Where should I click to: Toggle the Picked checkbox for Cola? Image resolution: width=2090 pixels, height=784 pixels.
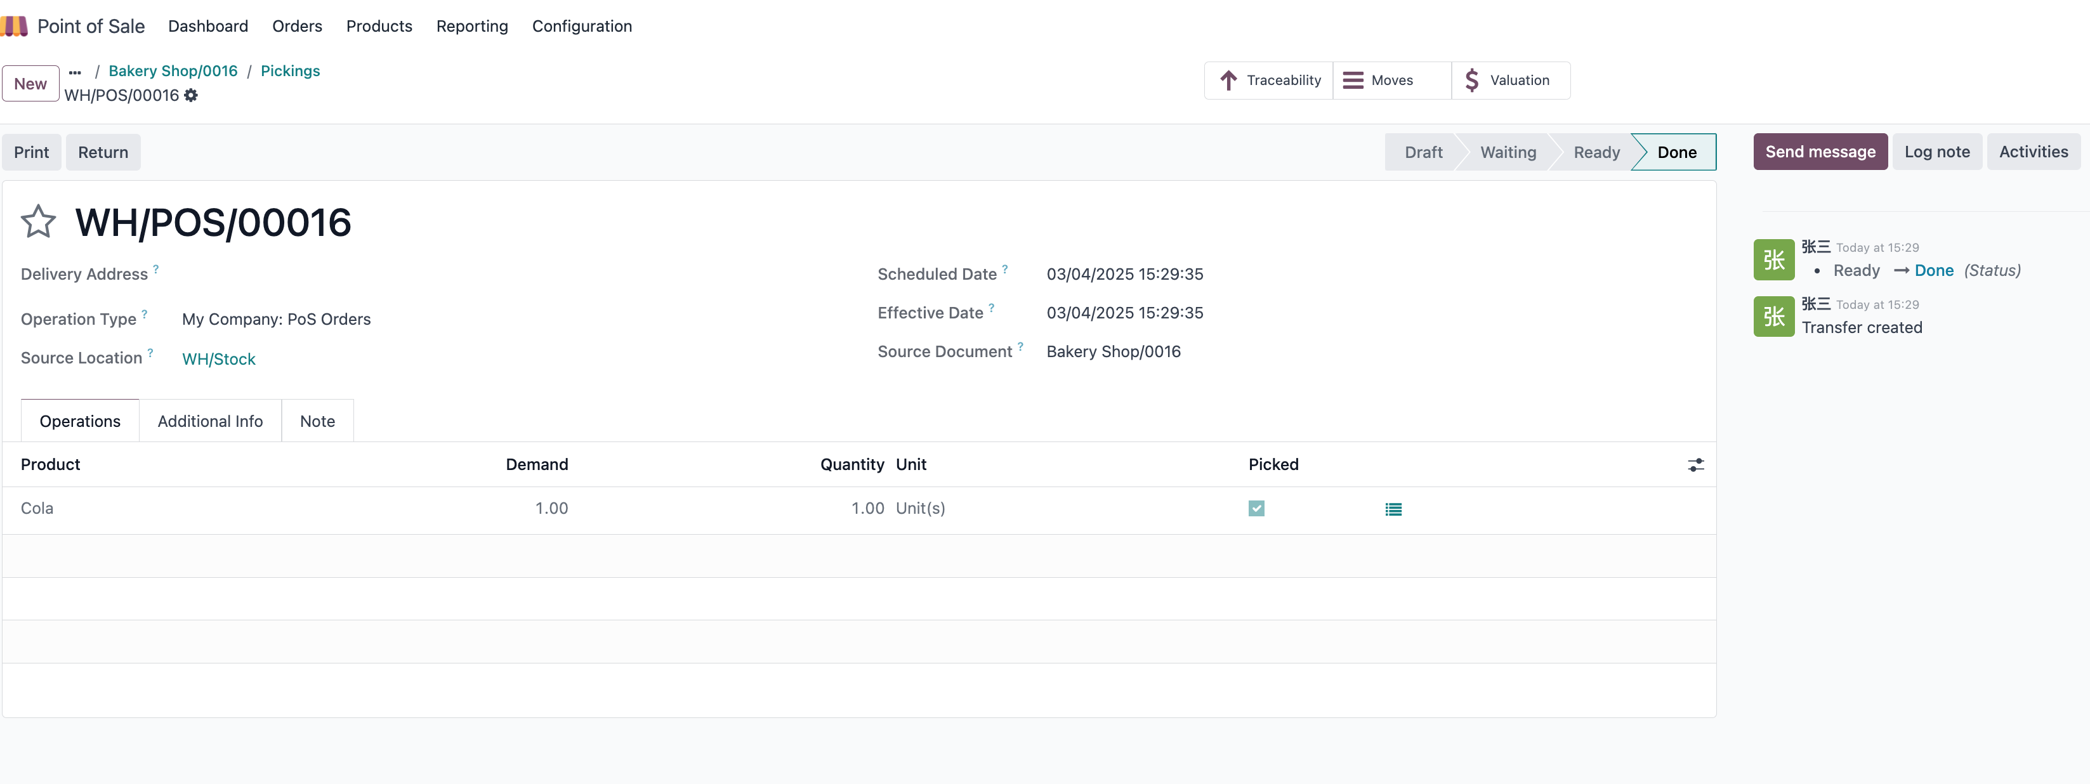pyautogui.click(x=1256, y=508)
